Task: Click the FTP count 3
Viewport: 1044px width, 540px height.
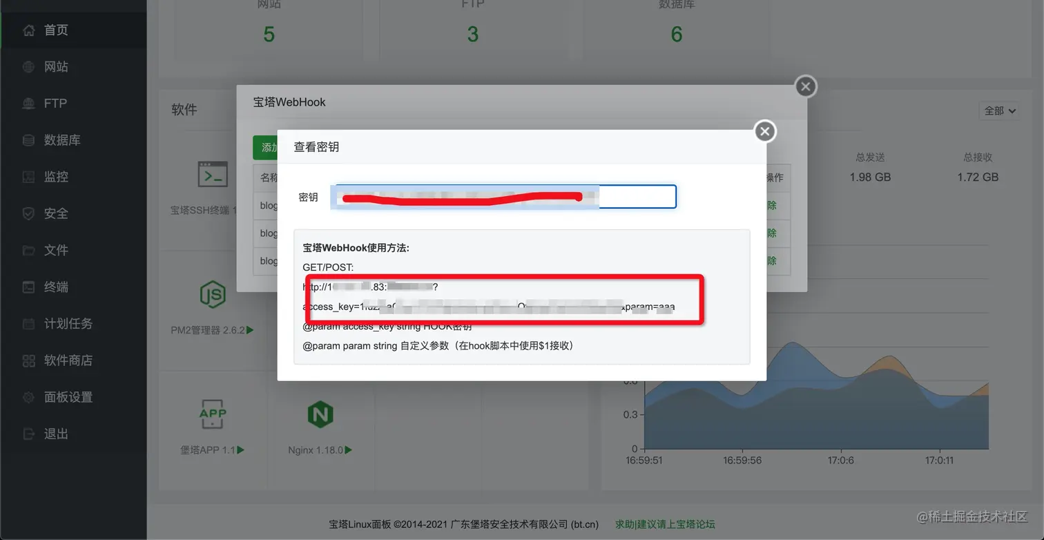Action: tap(473, 34)
